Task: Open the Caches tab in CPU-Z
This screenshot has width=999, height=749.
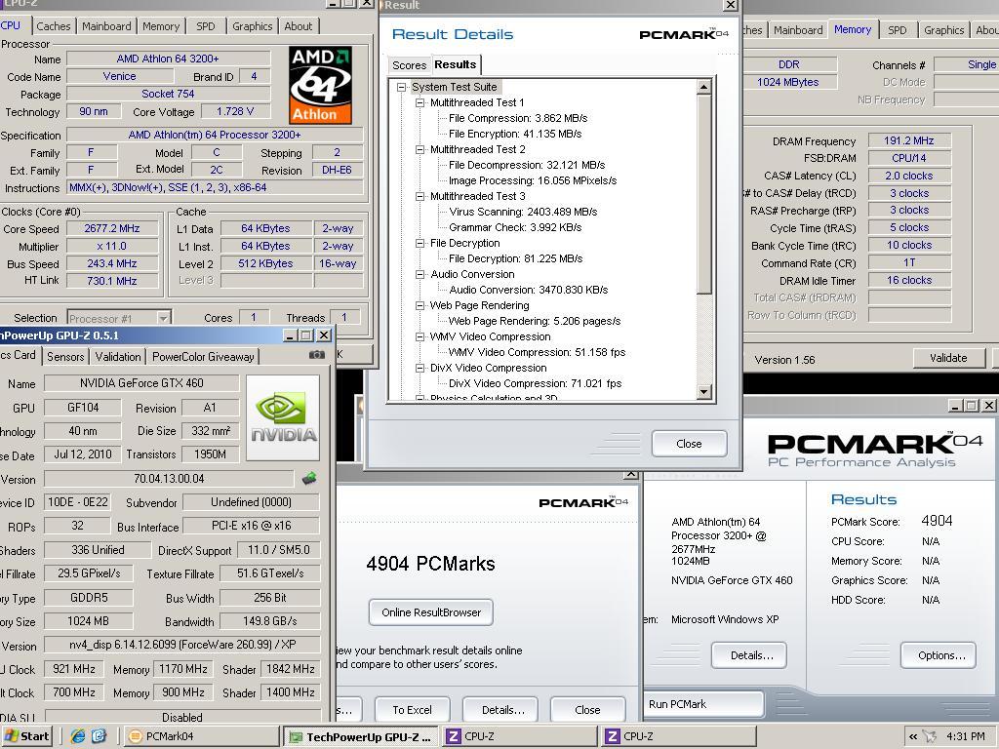Action: click(54, 26)
